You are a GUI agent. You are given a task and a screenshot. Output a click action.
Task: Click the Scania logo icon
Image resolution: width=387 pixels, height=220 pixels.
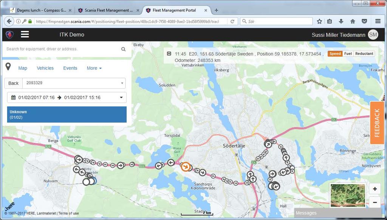tap(9, 34)
